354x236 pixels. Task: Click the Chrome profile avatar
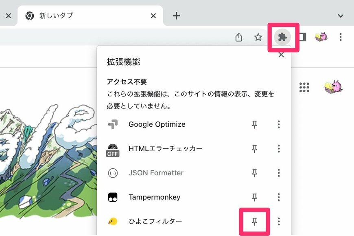(321, 37)
